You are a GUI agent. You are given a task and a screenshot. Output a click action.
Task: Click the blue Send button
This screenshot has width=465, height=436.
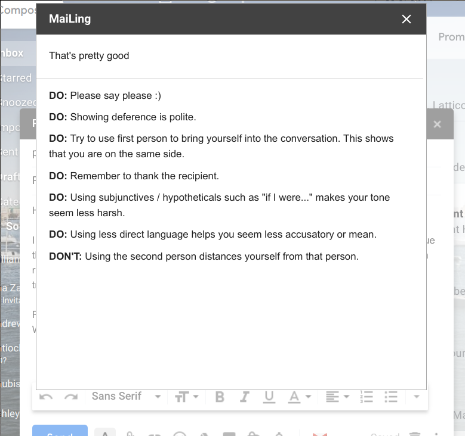coord(60,431)
